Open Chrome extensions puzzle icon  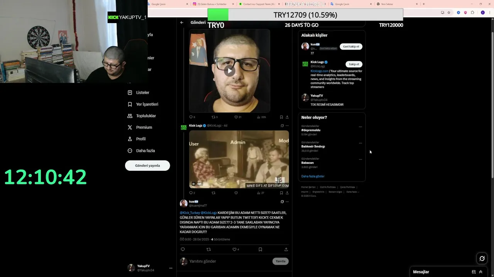click(x=472, y=13)
